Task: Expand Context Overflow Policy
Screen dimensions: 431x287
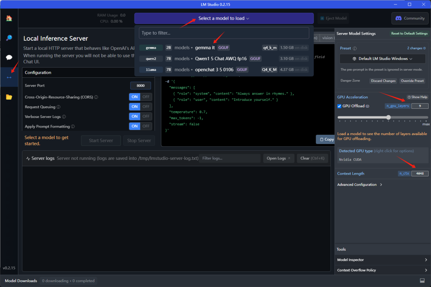Action: [382, 270]
